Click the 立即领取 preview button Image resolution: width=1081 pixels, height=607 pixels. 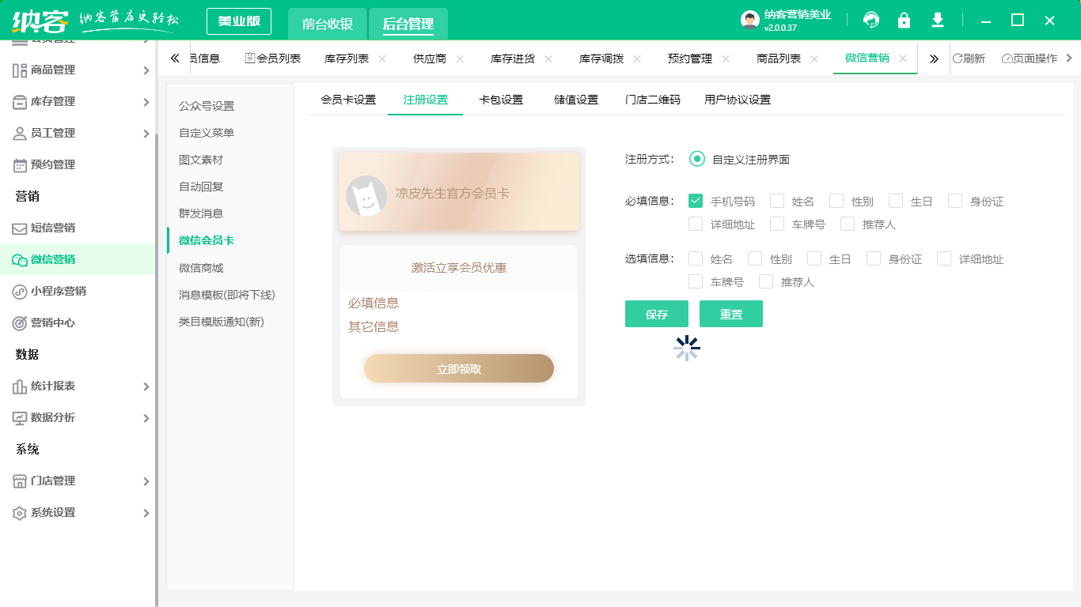pyautogui.click(x=459, y=368)
